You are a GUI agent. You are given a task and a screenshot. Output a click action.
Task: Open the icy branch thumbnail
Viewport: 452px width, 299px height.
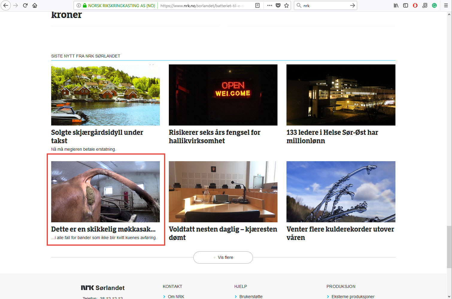tap(341, 191)
